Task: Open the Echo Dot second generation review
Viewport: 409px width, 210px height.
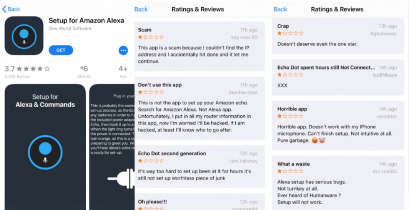Action: pos(200,166)
